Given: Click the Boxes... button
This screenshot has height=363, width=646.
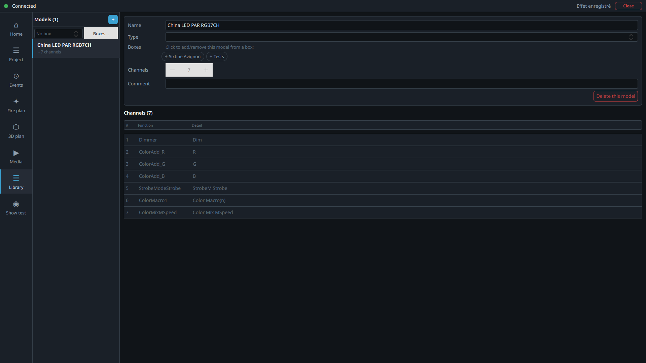Looking at the screenshot, I should [x=101, y=34].
